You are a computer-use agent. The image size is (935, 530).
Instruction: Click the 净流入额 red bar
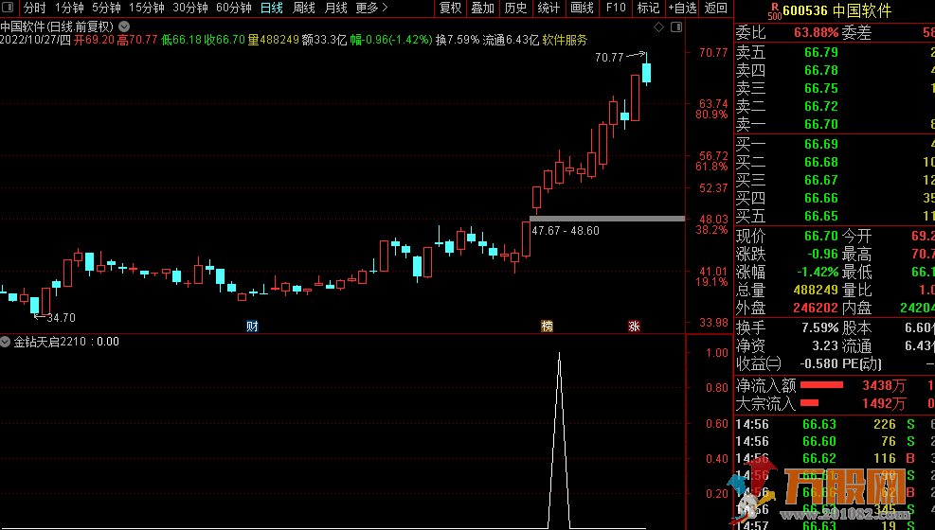(821, 385)
